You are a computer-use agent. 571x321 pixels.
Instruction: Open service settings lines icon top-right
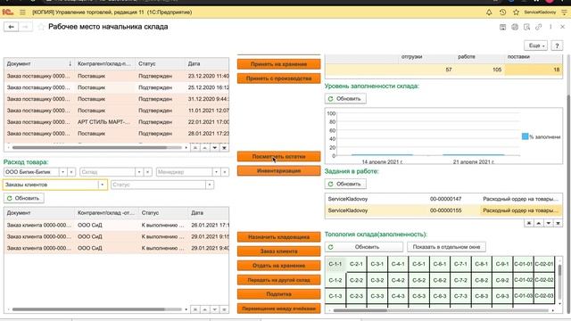[564, 12]
